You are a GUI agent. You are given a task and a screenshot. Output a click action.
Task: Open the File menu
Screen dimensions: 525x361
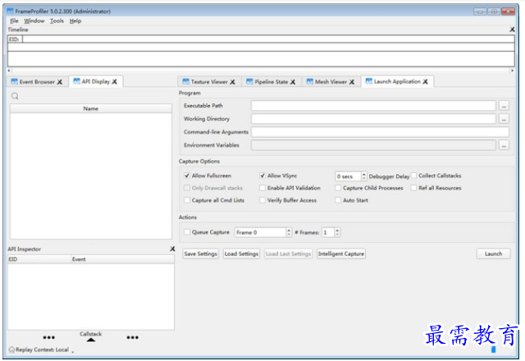point(14,21)
